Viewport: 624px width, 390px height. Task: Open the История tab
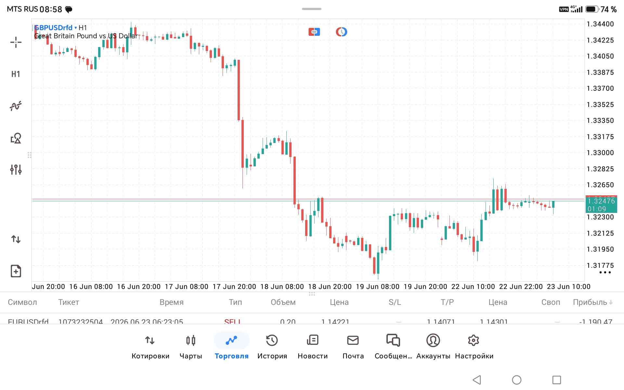[272, 347]
